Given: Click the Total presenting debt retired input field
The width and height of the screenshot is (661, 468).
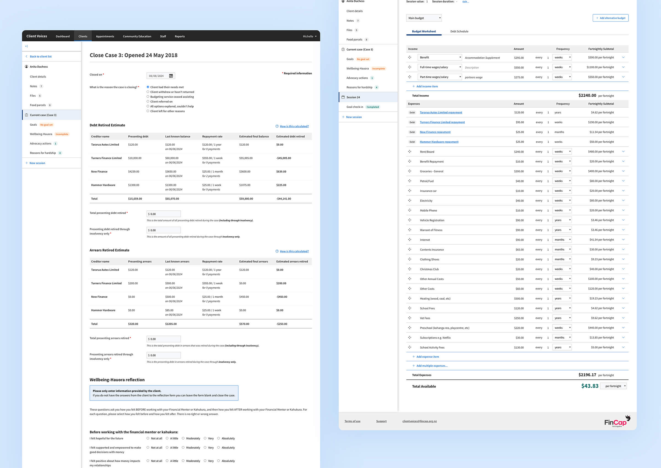Looking at the screenshot, I should coord(163,214).
